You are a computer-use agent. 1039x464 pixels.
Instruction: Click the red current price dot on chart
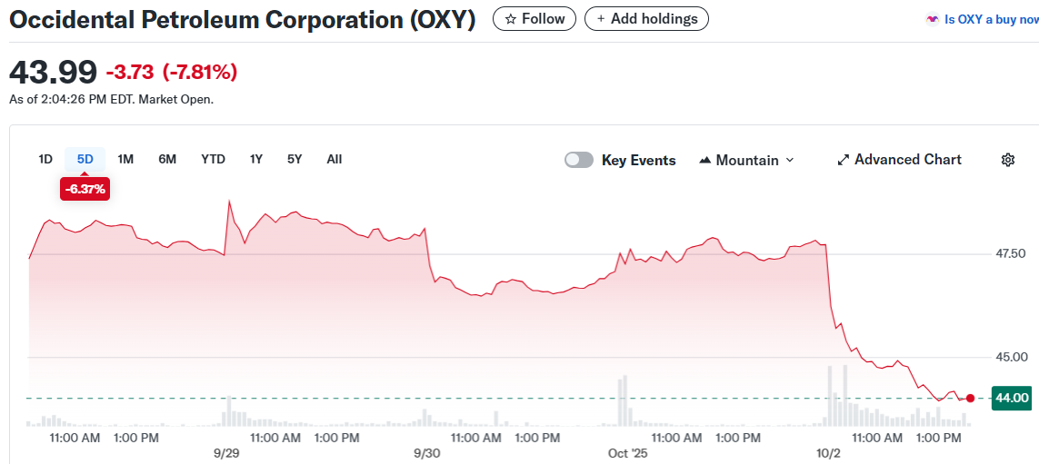click(971, 399)
